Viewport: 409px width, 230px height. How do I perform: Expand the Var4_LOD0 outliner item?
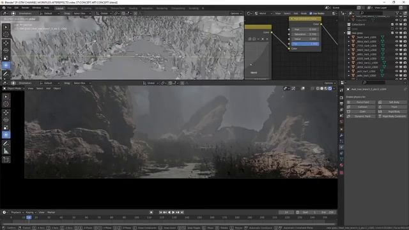(x=349, y=37)
